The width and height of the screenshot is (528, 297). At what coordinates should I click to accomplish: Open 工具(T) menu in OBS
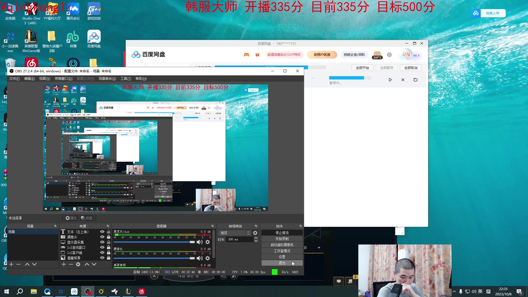[x=126, y=79]
